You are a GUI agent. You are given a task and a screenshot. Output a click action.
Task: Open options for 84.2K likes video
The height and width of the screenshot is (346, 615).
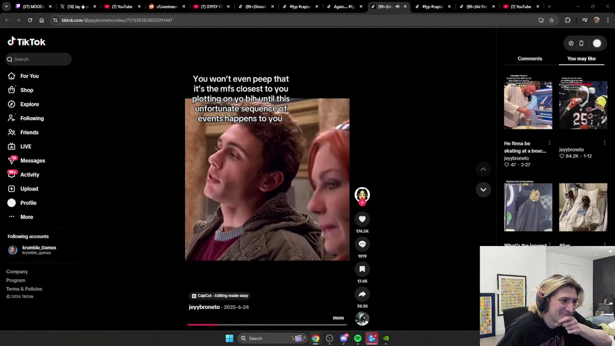click(604, 143)
